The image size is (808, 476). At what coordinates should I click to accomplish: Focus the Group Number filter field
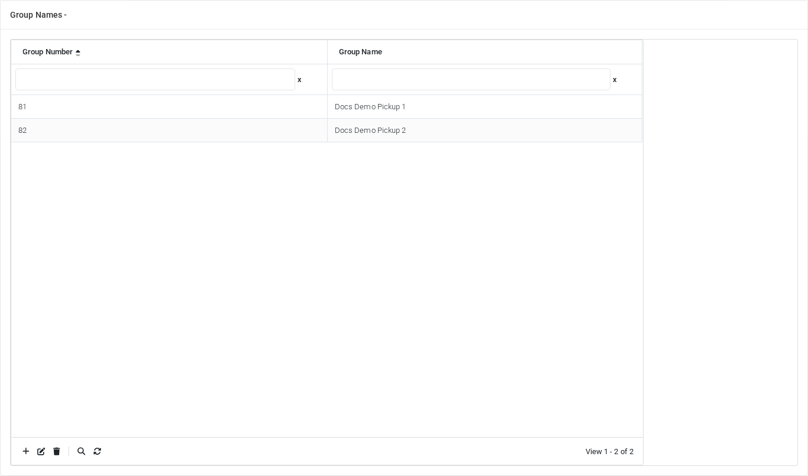155,80
